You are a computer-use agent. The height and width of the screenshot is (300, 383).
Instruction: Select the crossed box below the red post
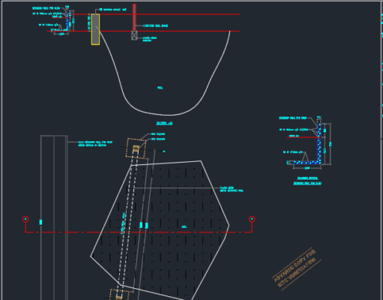point(134,35)
